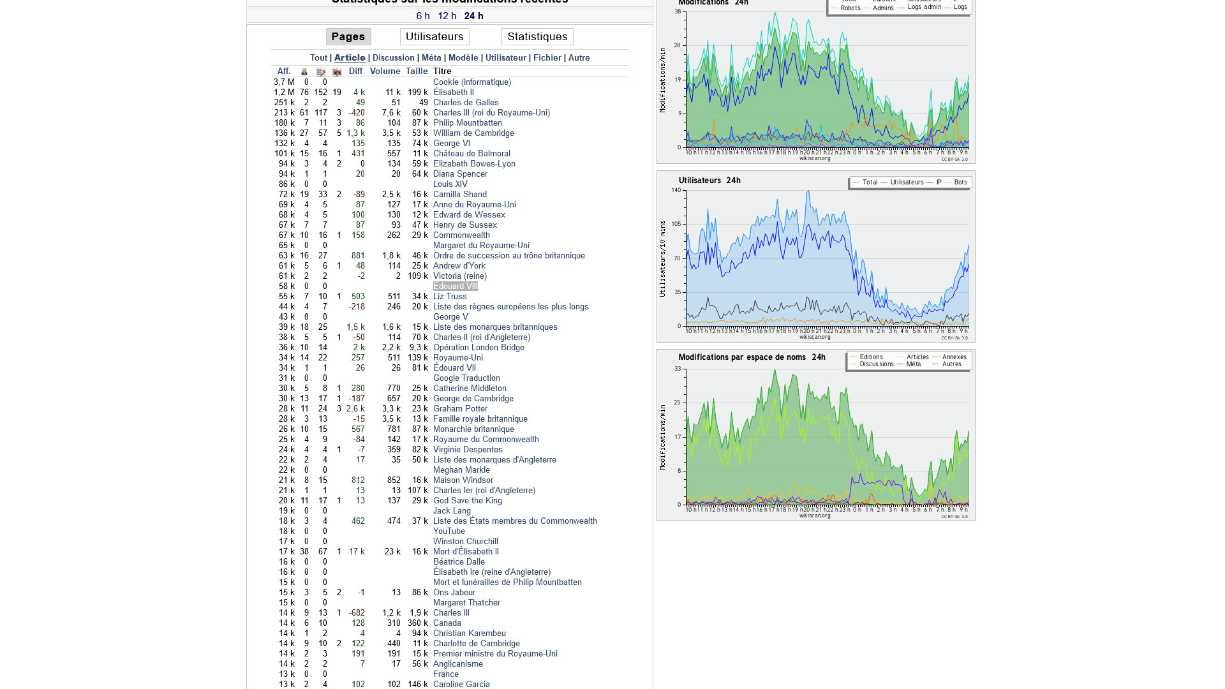Open the Maison Windsor page

[x=463, y=480]
